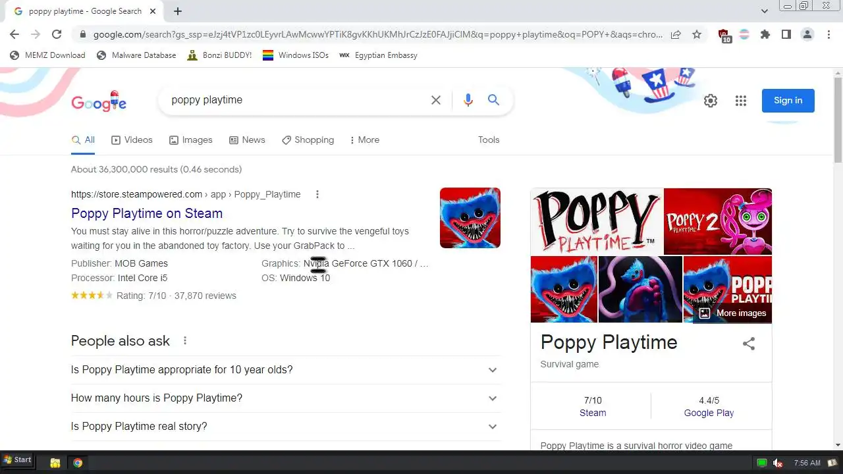The height and width of the screenshot is (474, 843).
Task: Click More images in knowledge panel
Action: coord(732,313)
